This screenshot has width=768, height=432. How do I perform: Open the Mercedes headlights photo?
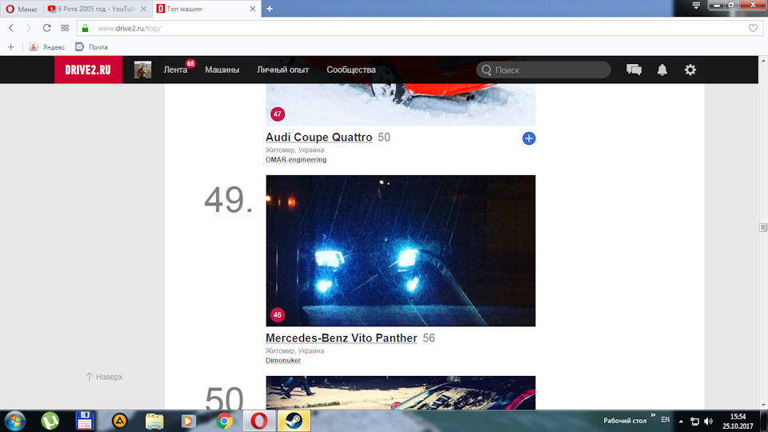(x=401, y=250)
